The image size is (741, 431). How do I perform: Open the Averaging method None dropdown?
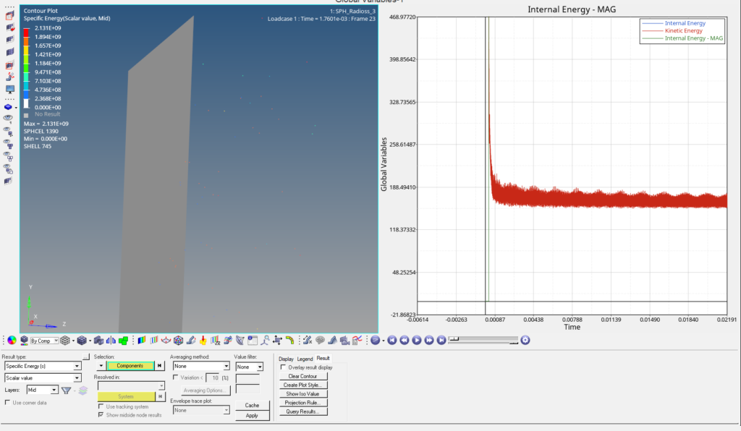(201, 367)
